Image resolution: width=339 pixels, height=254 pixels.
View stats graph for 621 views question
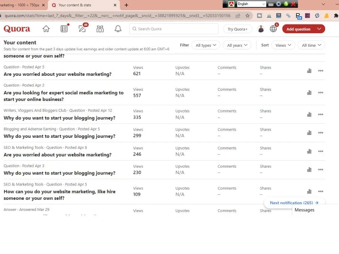(309, 71)
